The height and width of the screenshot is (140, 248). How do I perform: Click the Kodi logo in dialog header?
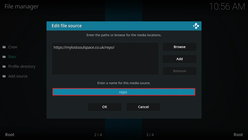(196, 26)
